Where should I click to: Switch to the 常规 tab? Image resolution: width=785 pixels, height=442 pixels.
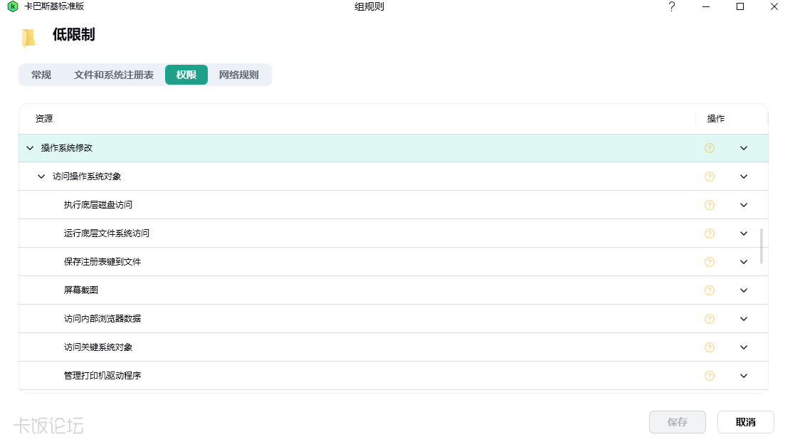[41, 75]
